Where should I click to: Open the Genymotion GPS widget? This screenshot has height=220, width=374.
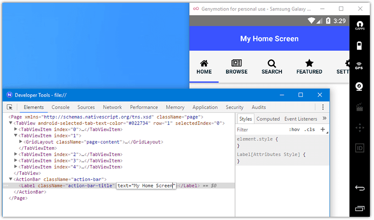pos(359,66)
